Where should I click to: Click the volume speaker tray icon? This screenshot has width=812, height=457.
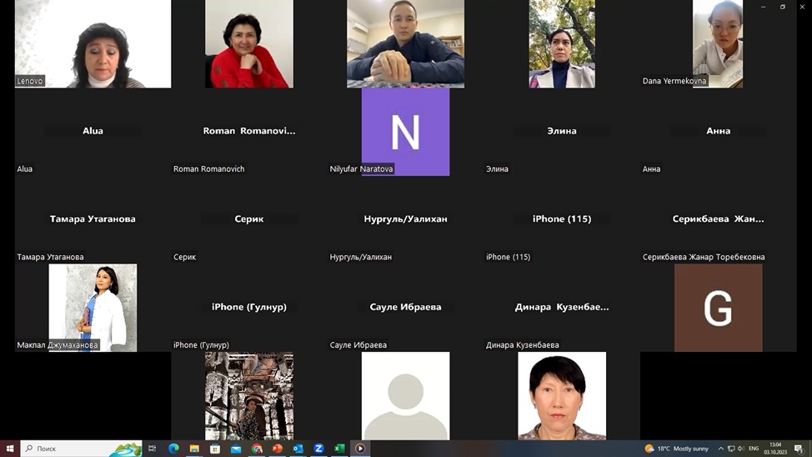tap(740, 449)
